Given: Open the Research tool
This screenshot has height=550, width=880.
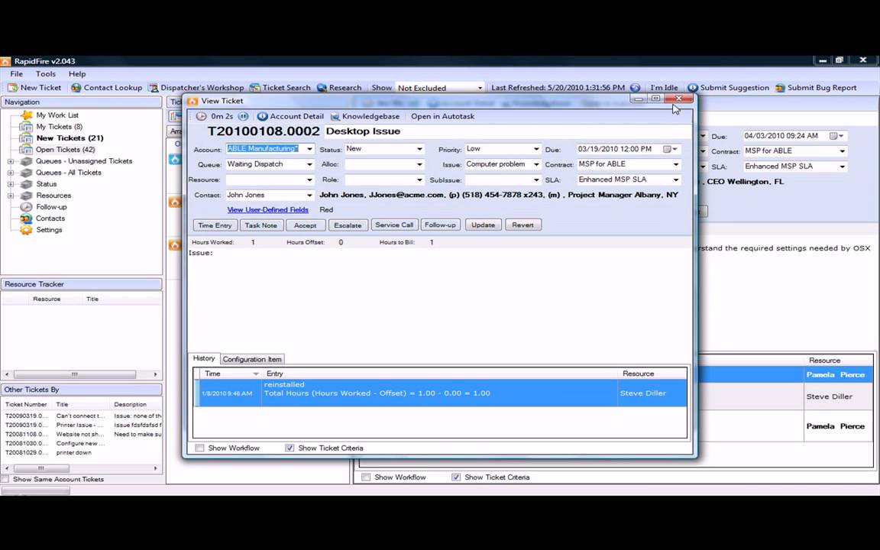Looking at the screenshot, I should tap(339, 88).
